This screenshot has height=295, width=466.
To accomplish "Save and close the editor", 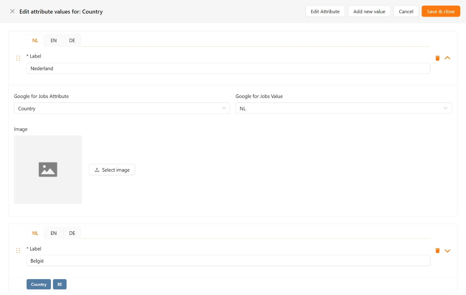I will point(441,11).
